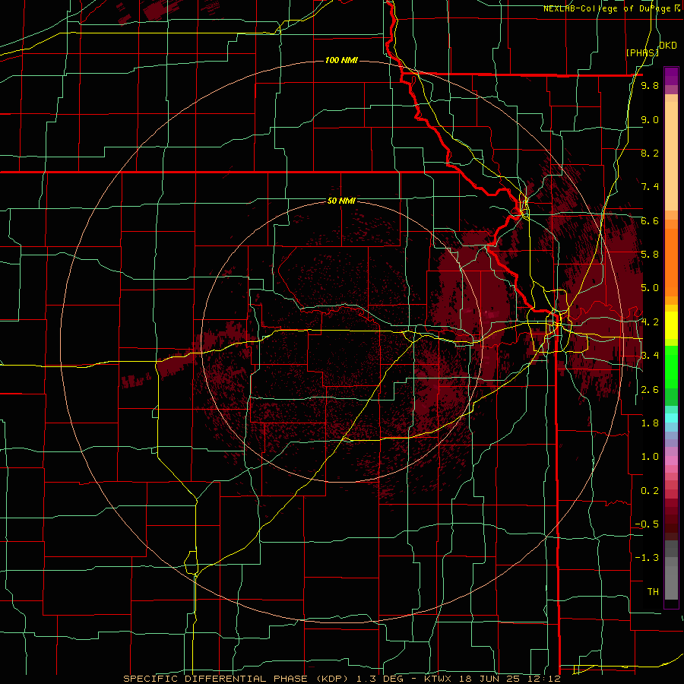The image size is (684, 684).
Task: Click the KTWX radar site identifier
Action: 439,679
